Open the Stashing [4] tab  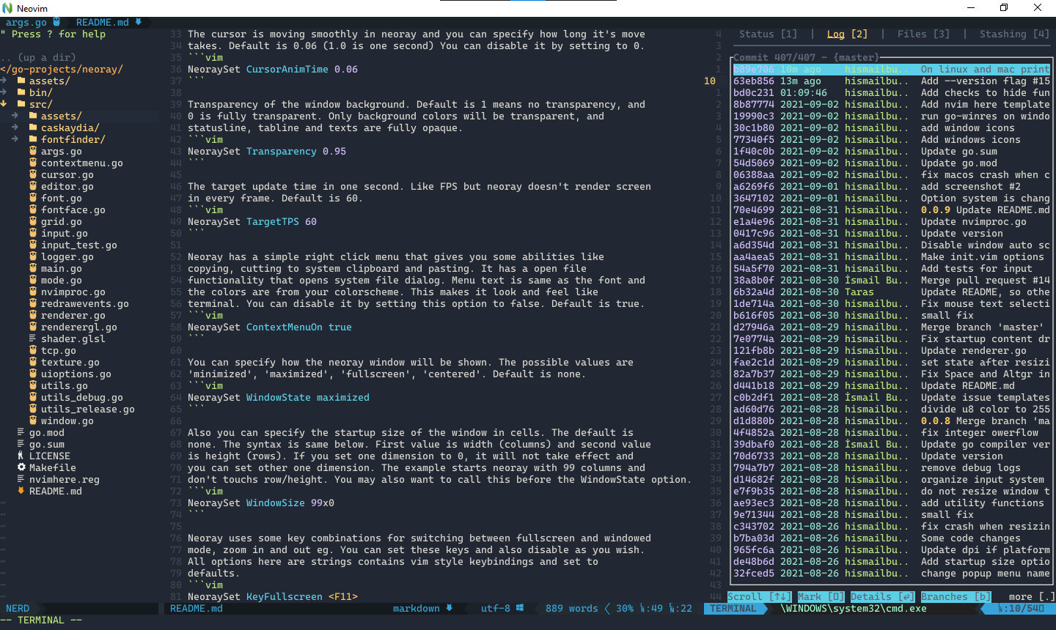(1015, 34)
